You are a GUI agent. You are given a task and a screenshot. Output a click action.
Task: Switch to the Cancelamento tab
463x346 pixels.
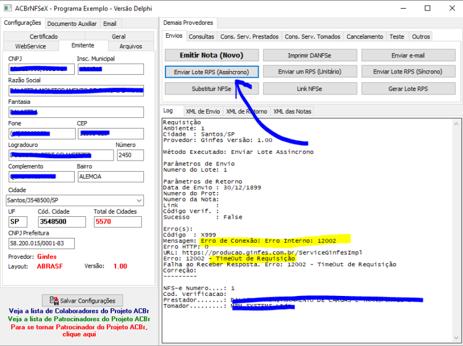click(365, 36)
